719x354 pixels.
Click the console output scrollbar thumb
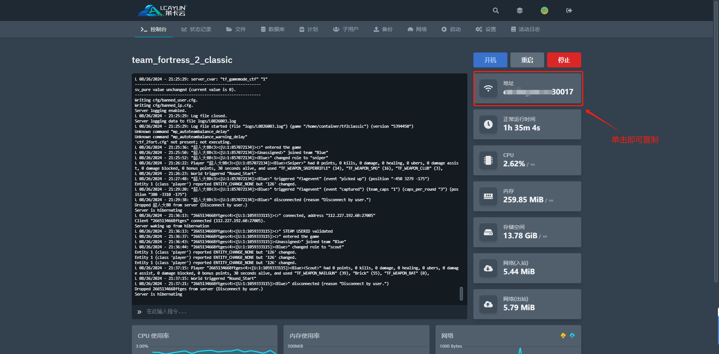pos(461,294)
